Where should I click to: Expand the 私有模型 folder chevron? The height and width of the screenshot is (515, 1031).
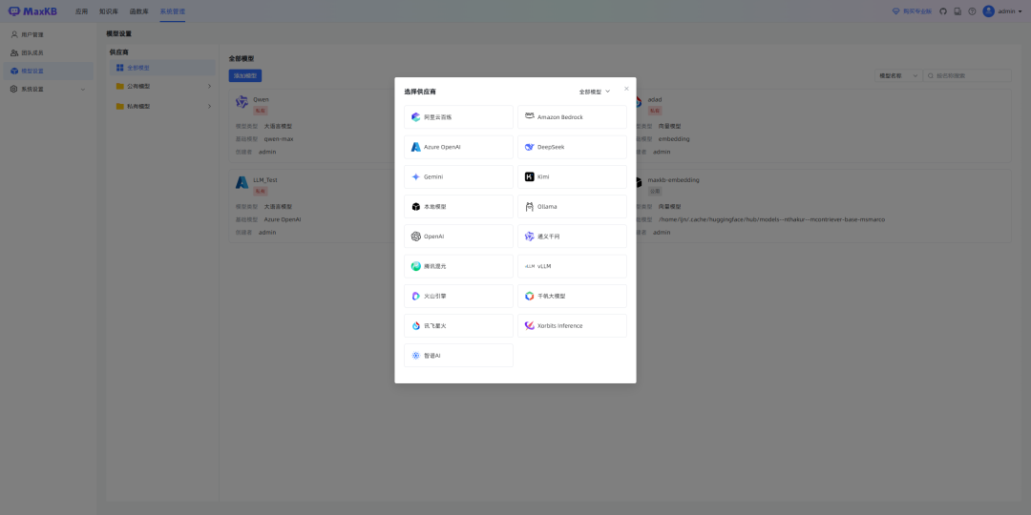point(210,107)
